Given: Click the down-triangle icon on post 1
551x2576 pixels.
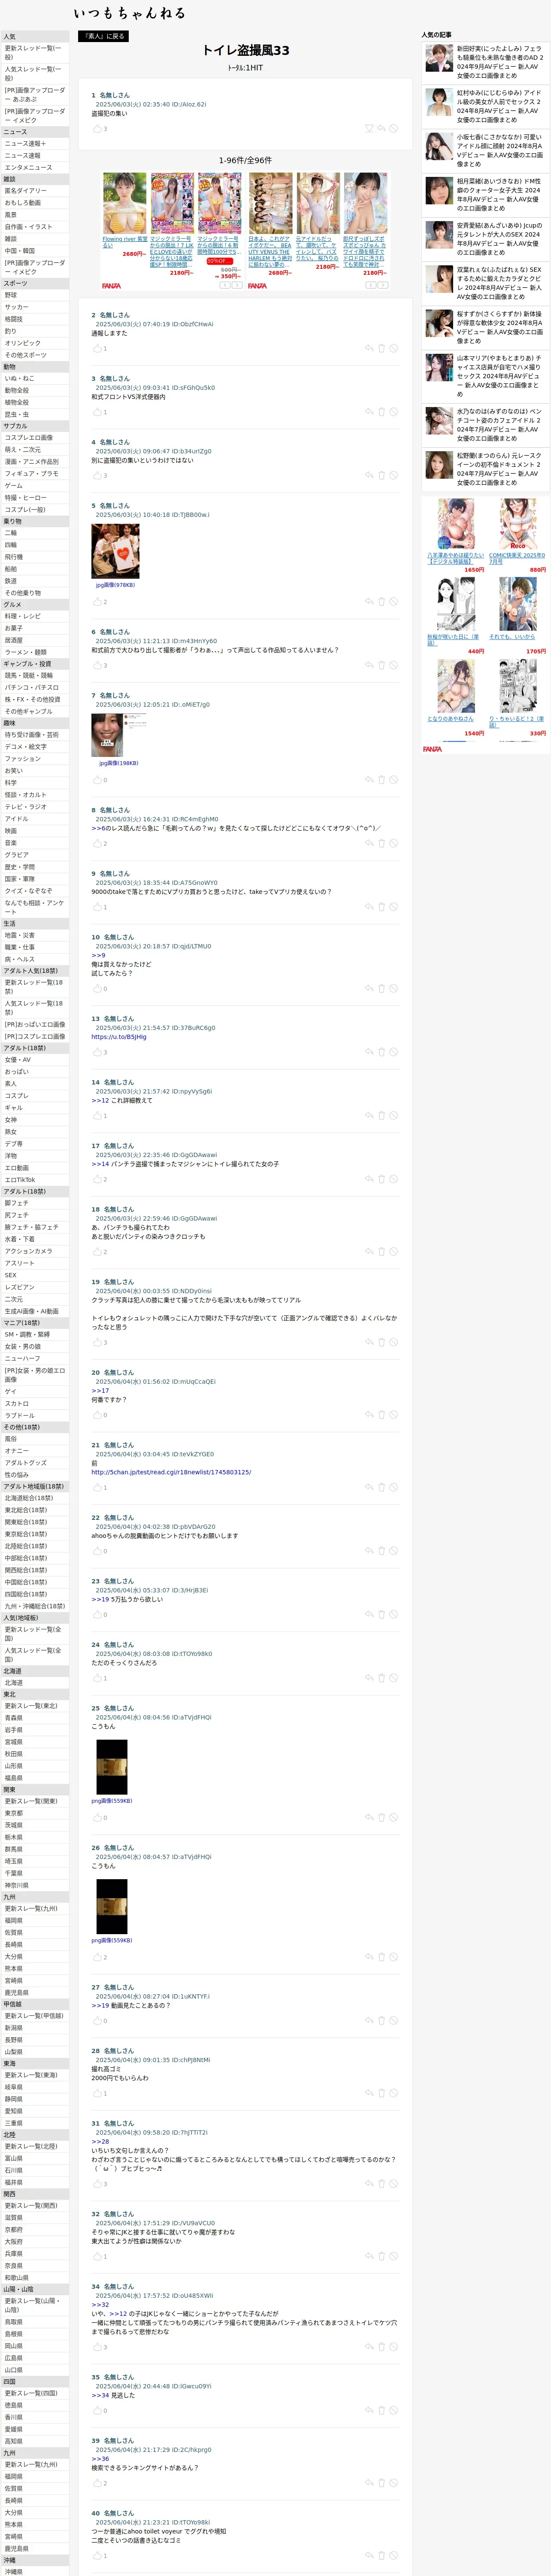Looking at the screenshot, I should coord(369,128).
